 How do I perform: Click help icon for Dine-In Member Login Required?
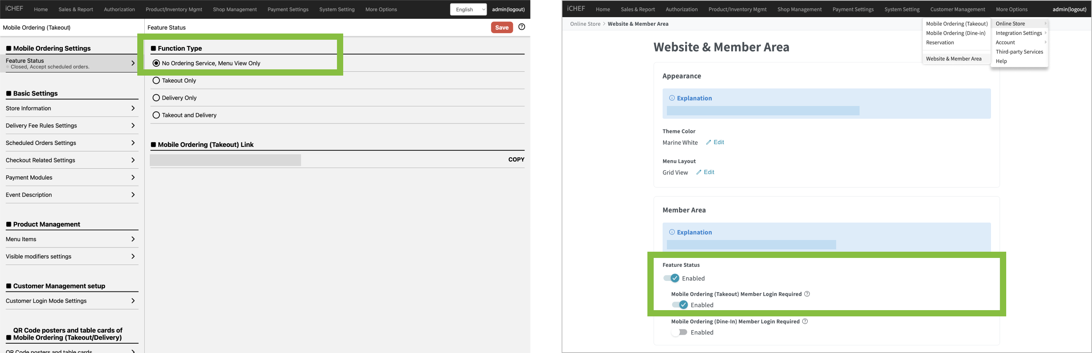(x=805, y=321)
